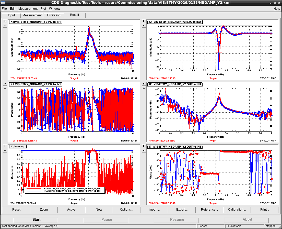Click the Calibration... button
The width and height of the screenshot is (282, 229).
237,210
